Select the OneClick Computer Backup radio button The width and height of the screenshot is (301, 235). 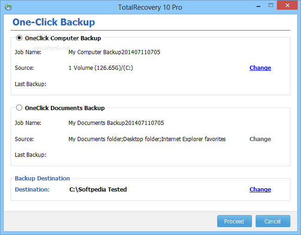click(x=19, y=38)
